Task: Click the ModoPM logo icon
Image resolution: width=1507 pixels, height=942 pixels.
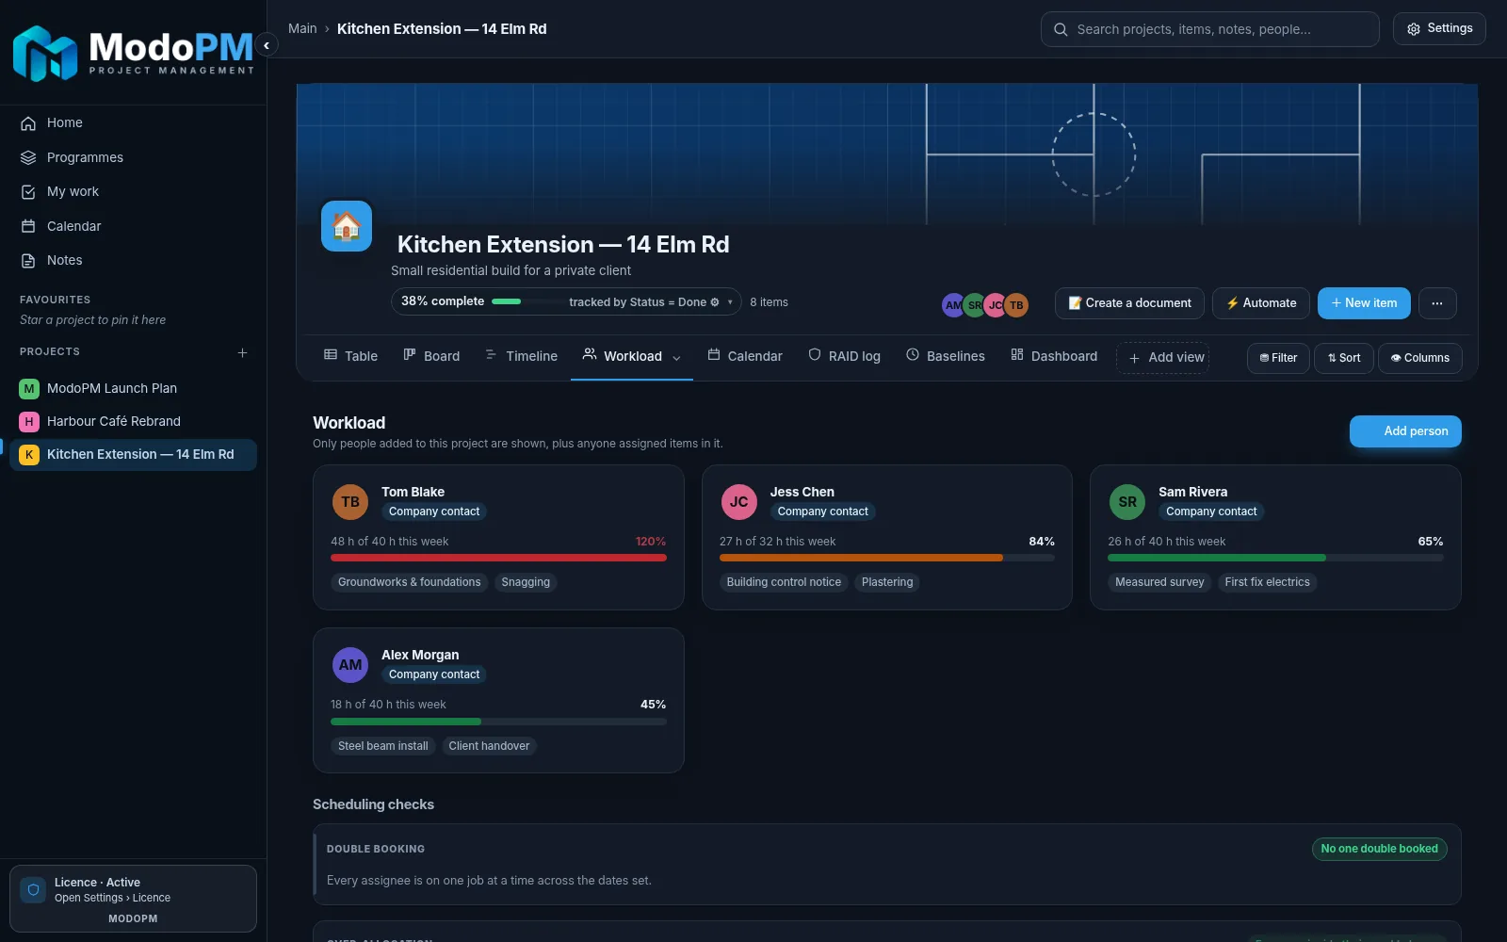Action: pyautogui.click(x=44, y=53)
